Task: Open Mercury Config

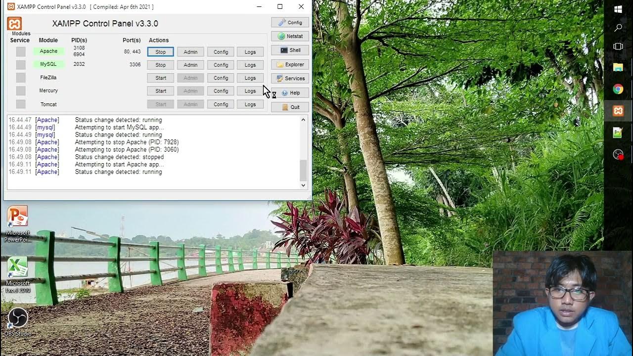Action: point(221,91)
